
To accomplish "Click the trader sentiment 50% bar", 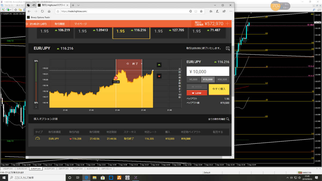I will point(36,82).
